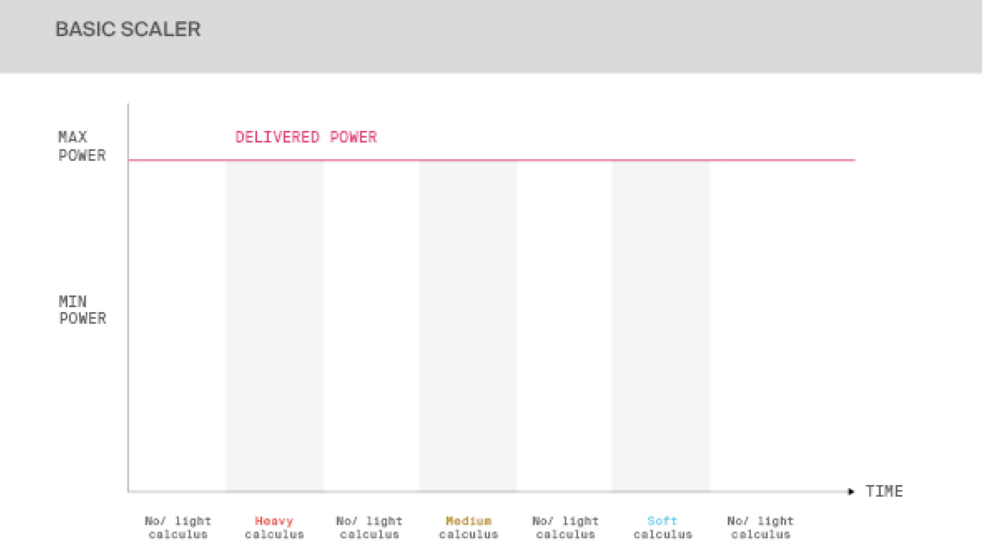Click the shaded band above Medium calculus
Viewport: 992px width, 558px height.
pos(468,324)
